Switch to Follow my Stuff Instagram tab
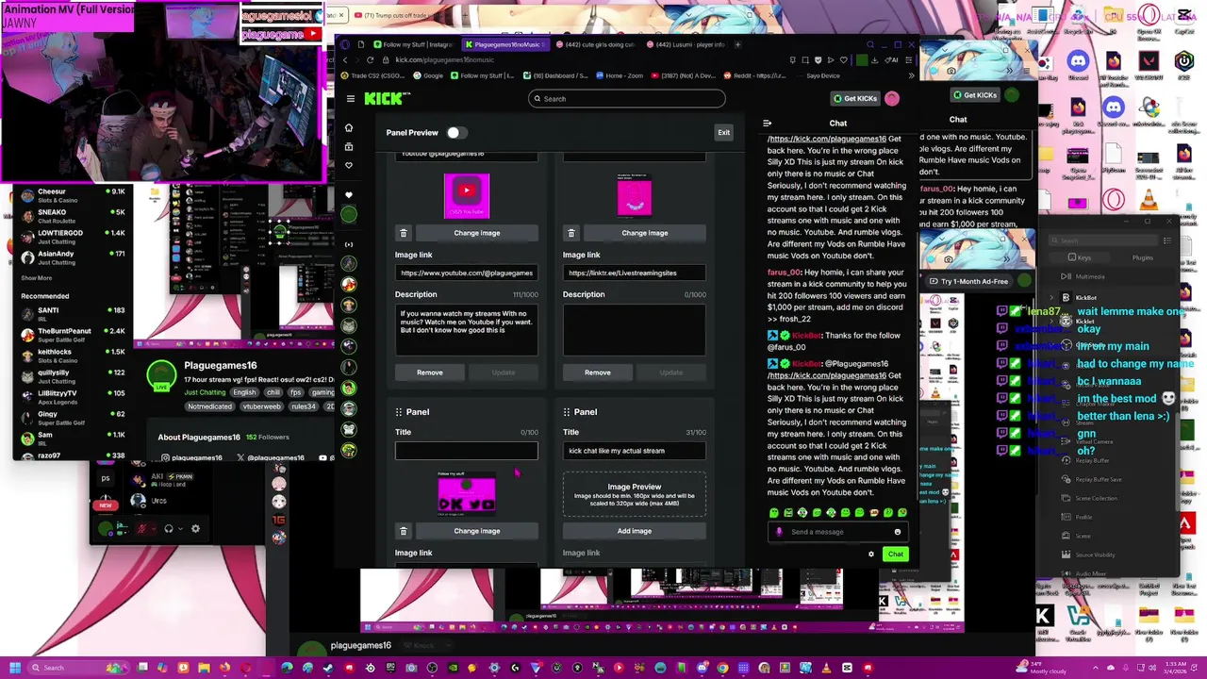This screenshot has width=1207, height=679. (410, 44)
